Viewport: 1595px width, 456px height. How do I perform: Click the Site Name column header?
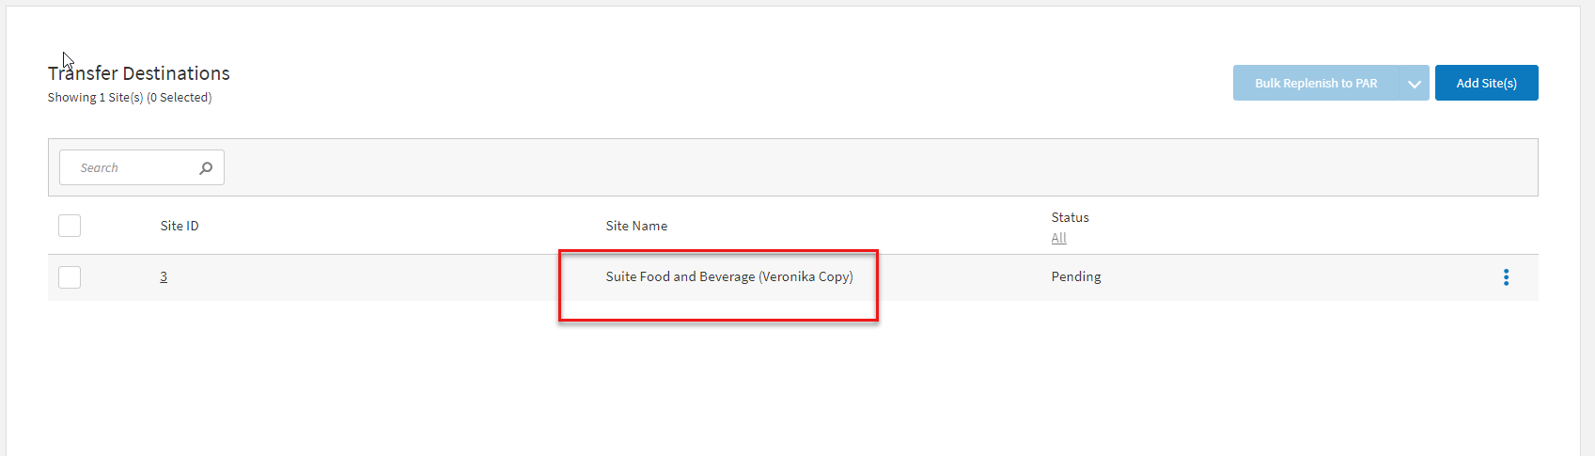click(636, 226)
